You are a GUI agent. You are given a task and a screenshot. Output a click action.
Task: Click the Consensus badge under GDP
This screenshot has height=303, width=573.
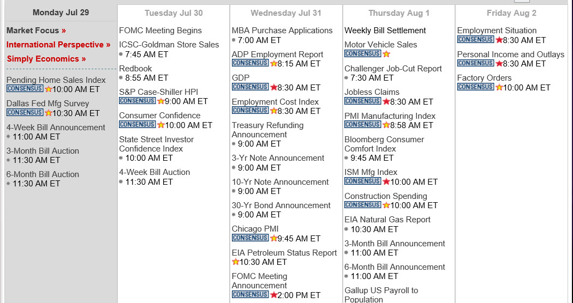click(x=250, y=87)
